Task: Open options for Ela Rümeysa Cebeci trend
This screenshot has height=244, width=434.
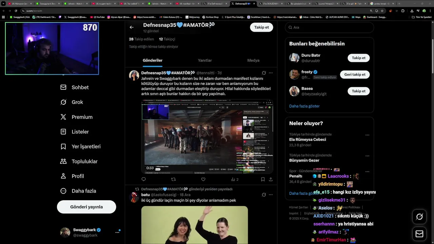Action: [367, 135]
